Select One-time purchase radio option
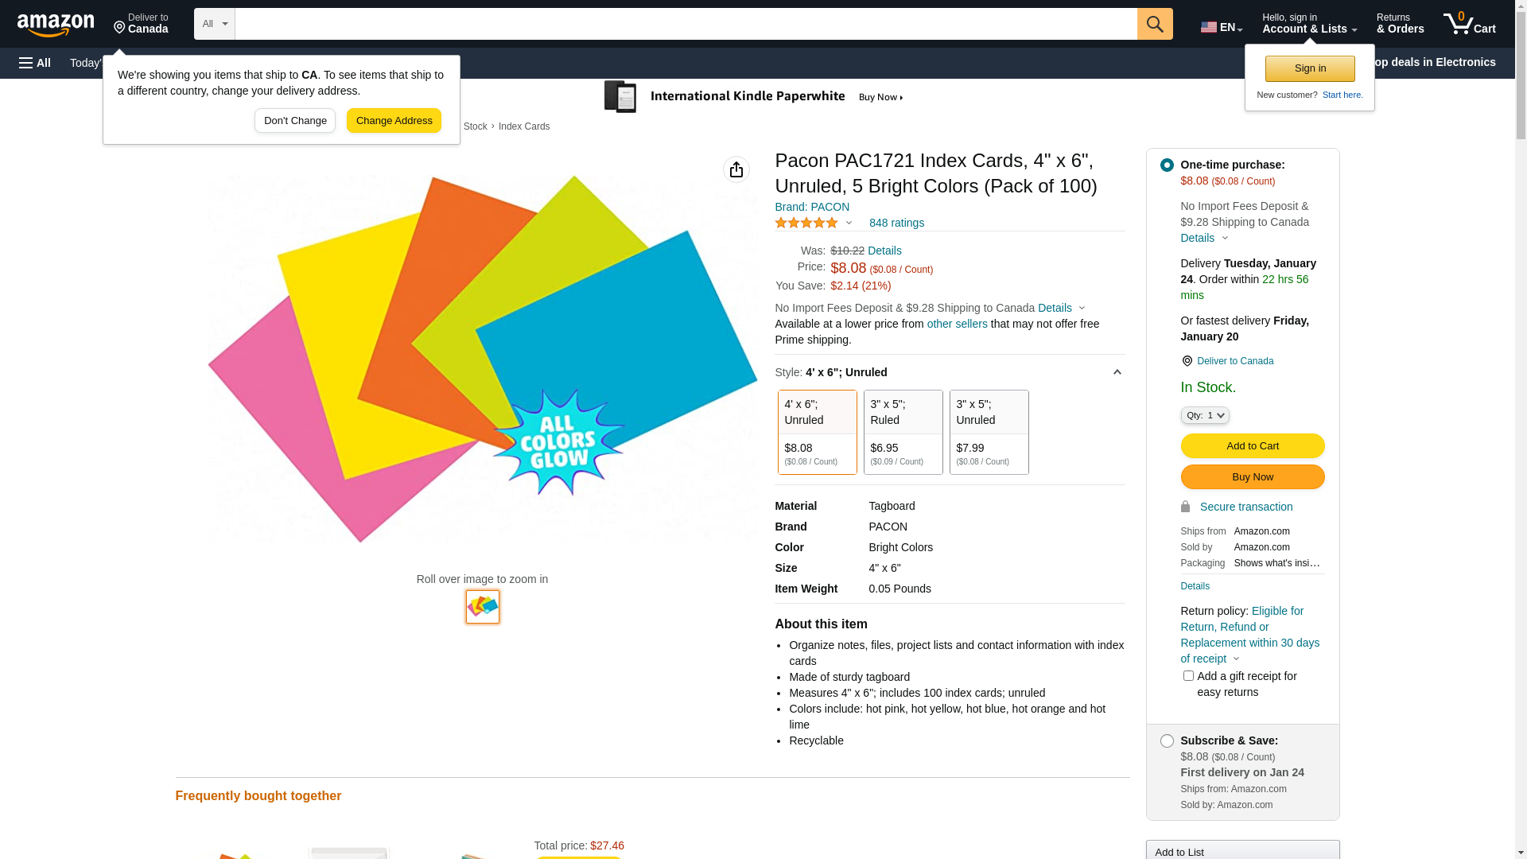Viewport: 1527px width, 859px height. 1167,165
